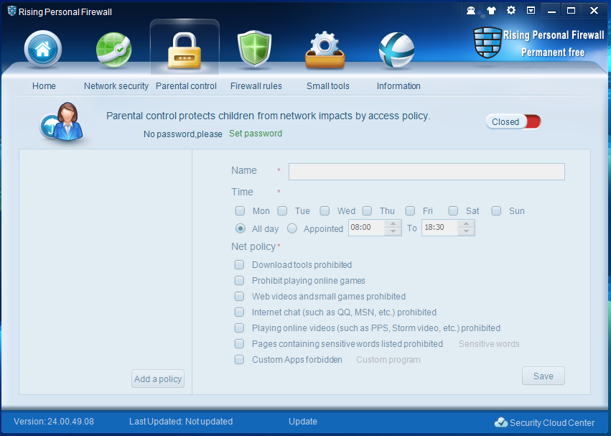Check the Wed checkbox
The width and height of the screenshot is (611, 436).
pos(325,211)
